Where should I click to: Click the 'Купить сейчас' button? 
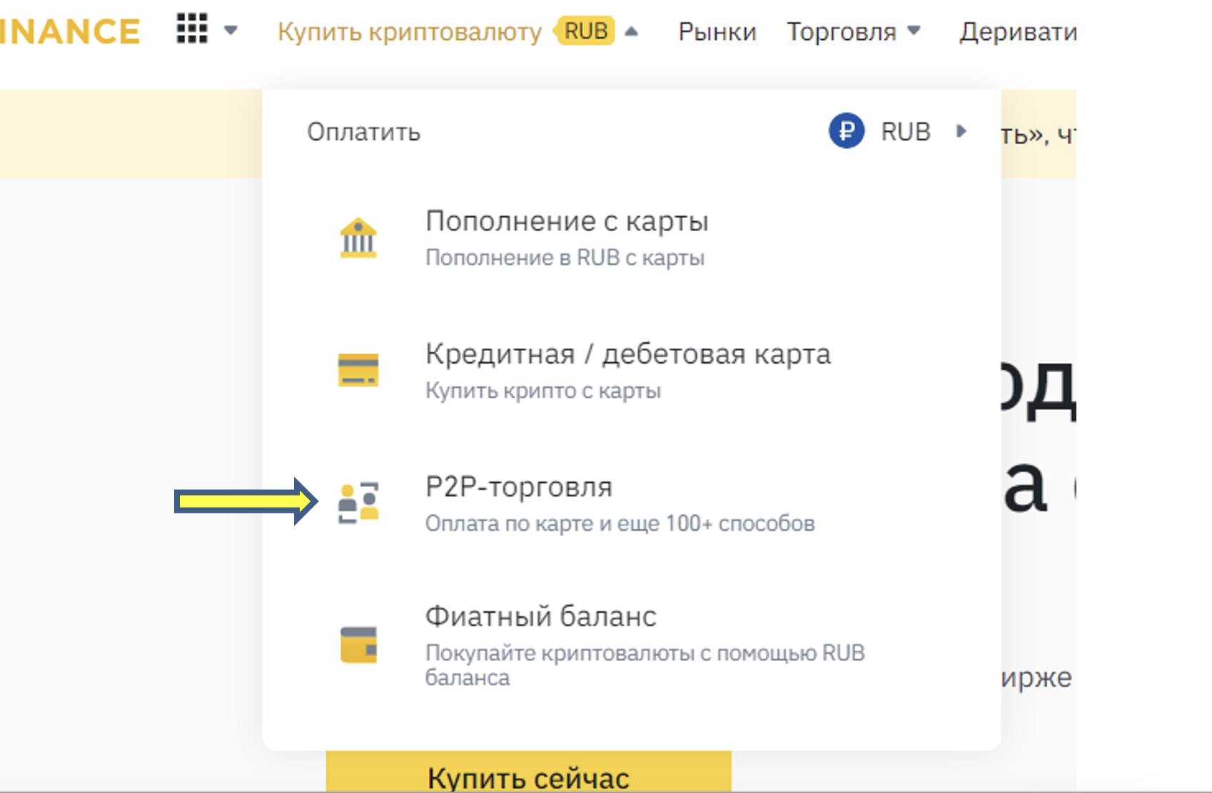point(529,772)
